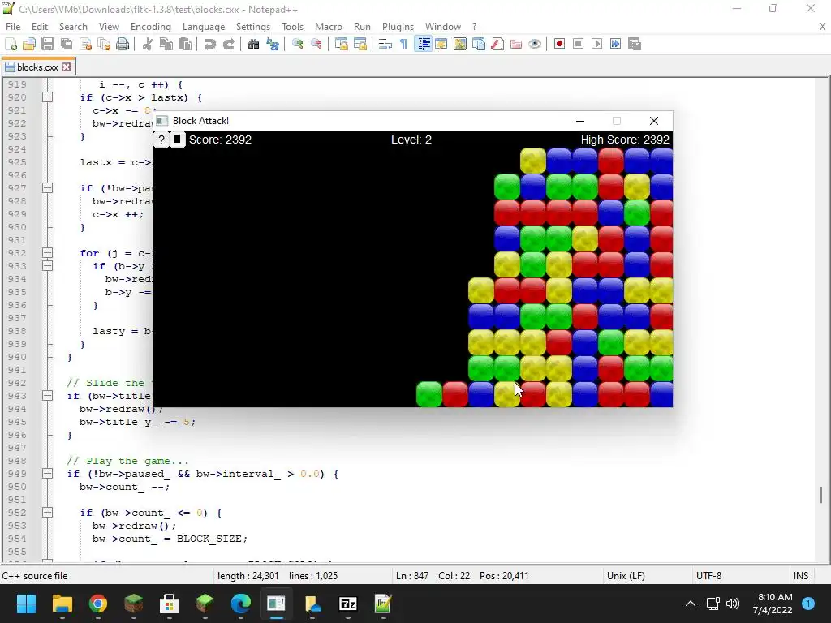Click the Stop Recording macro icon
The width and height of the screenshot is (831, 623).
(x=578, y=44)
